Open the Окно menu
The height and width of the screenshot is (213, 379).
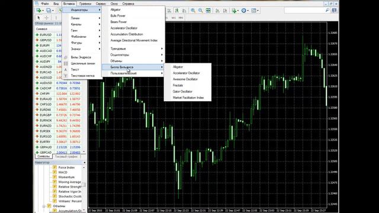(x=114, y=4)
